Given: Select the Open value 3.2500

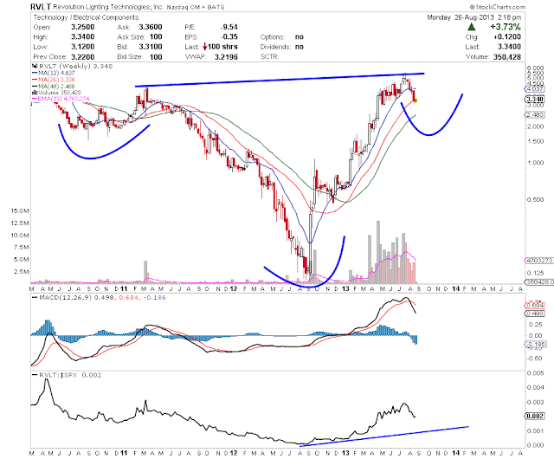Looking at the screenshot, I should point(83,27).
